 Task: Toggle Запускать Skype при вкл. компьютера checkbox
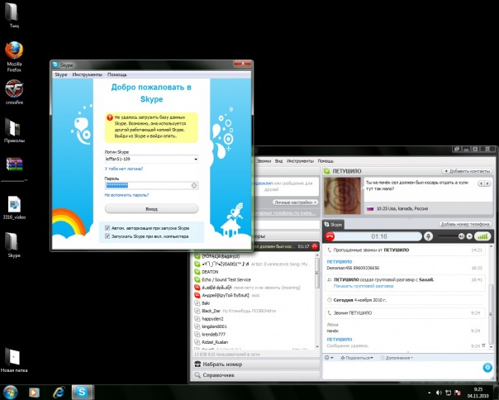[x=107, y=236]
